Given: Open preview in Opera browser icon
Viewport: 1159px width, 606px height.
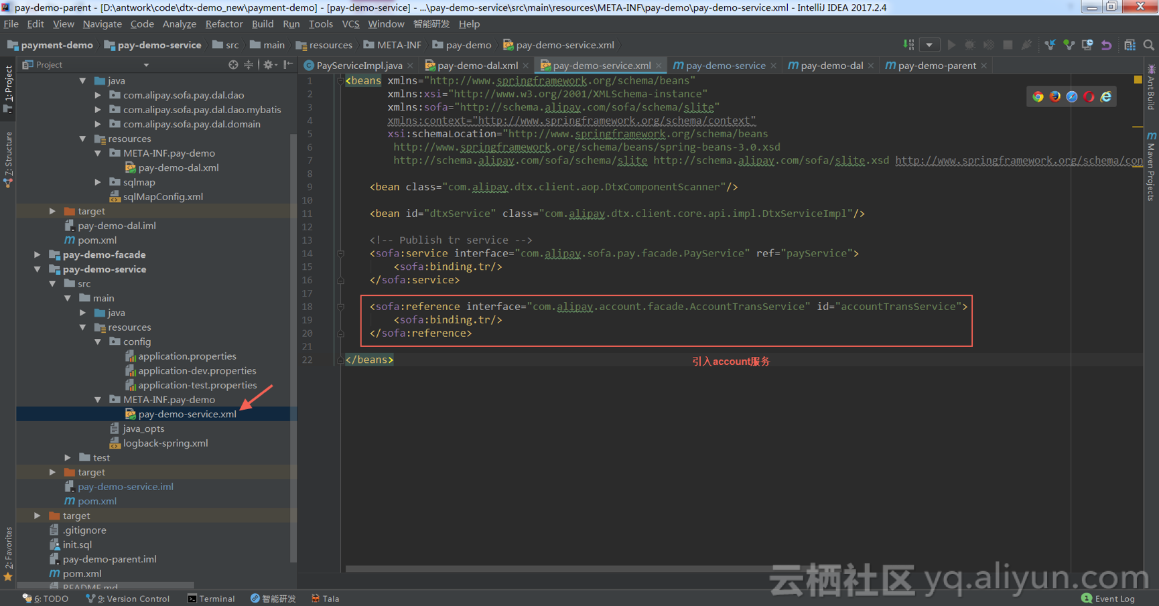Looking at the screenshot, I should tap(1089, 96).
